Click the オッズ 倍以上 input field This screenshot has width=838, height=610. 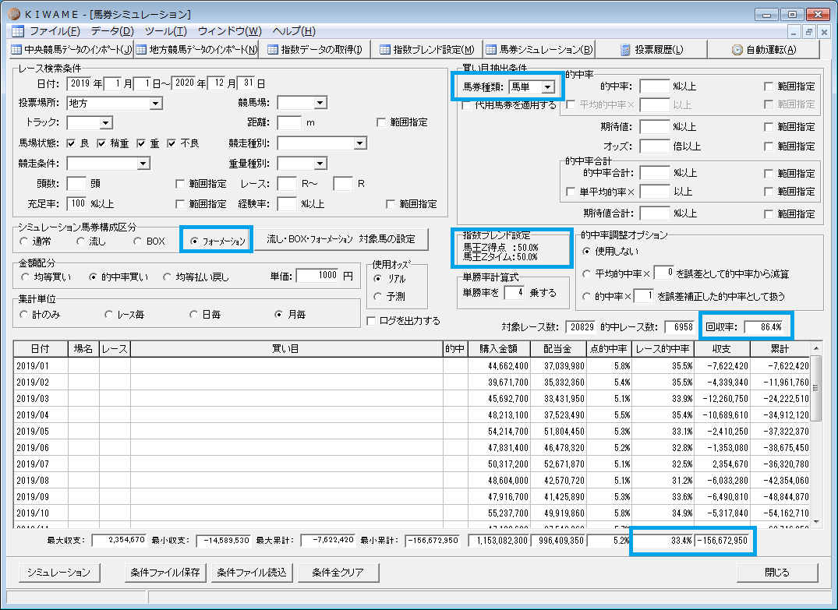pos(655,146)
